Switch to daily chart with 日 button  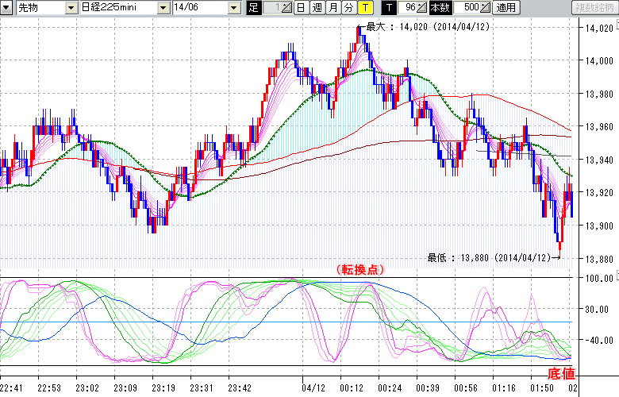point(301,8)
